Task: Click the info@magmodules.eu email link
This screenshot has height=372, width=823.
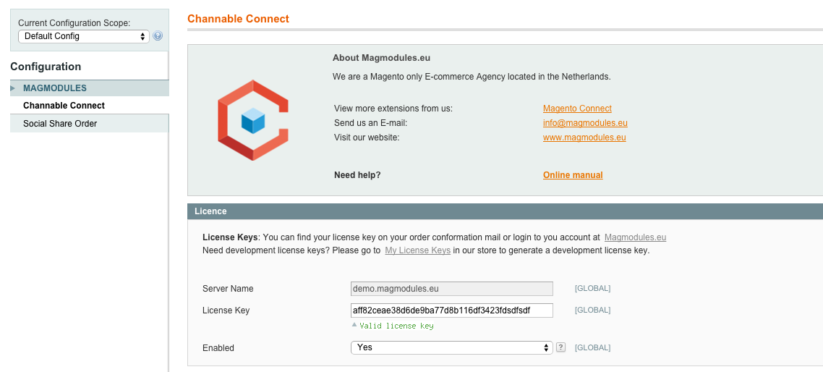Action: tap(585, 123)
